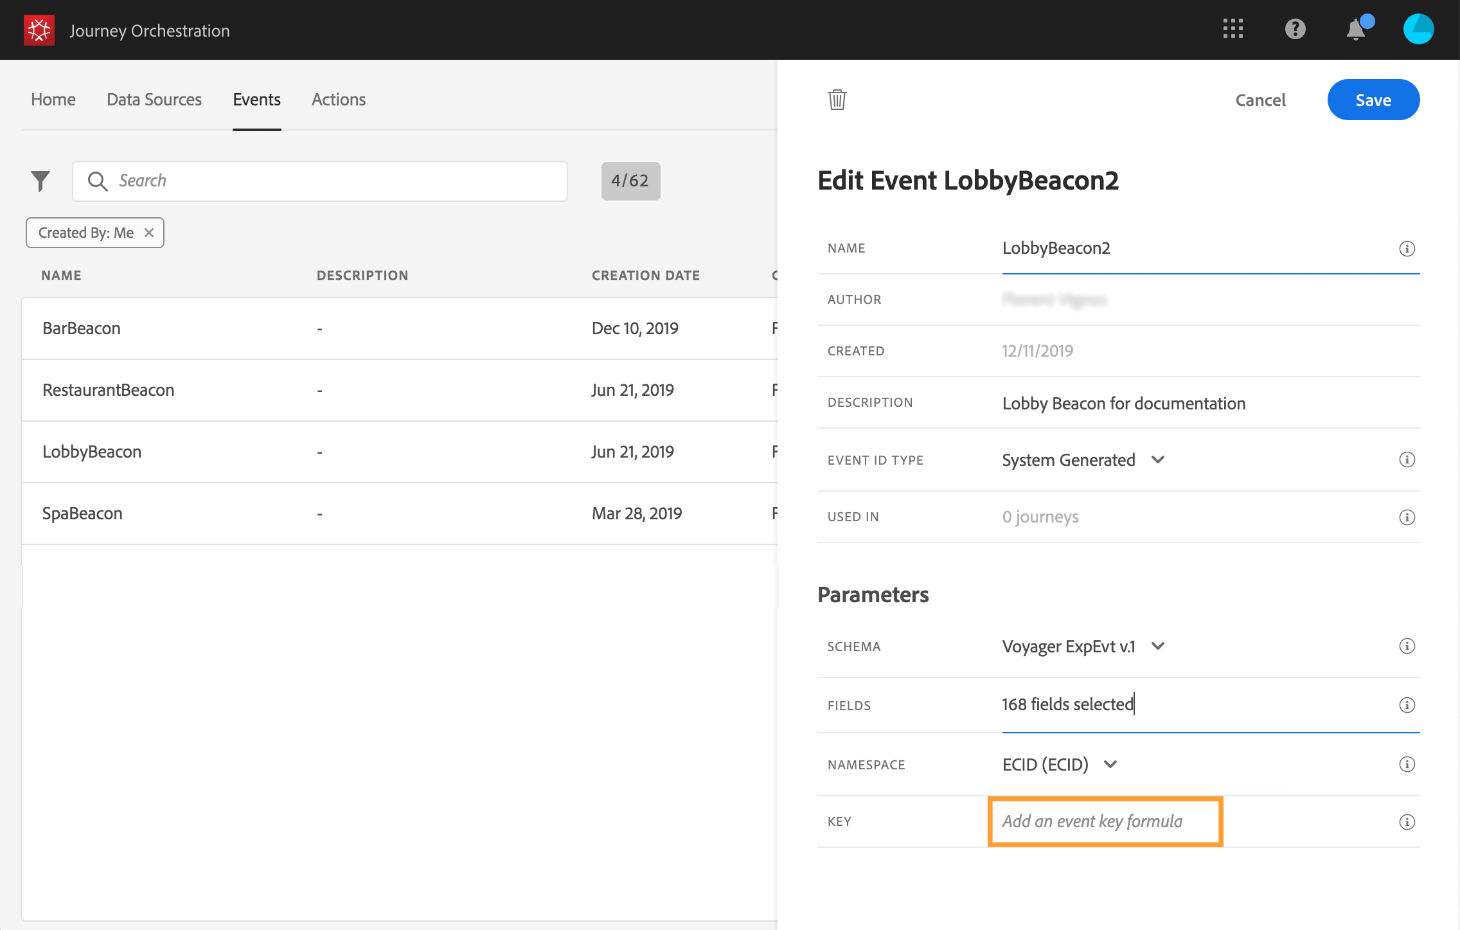The image size is (1460, 930).
Task: Click the help question mark icon
Action: tap(1295, 29)
